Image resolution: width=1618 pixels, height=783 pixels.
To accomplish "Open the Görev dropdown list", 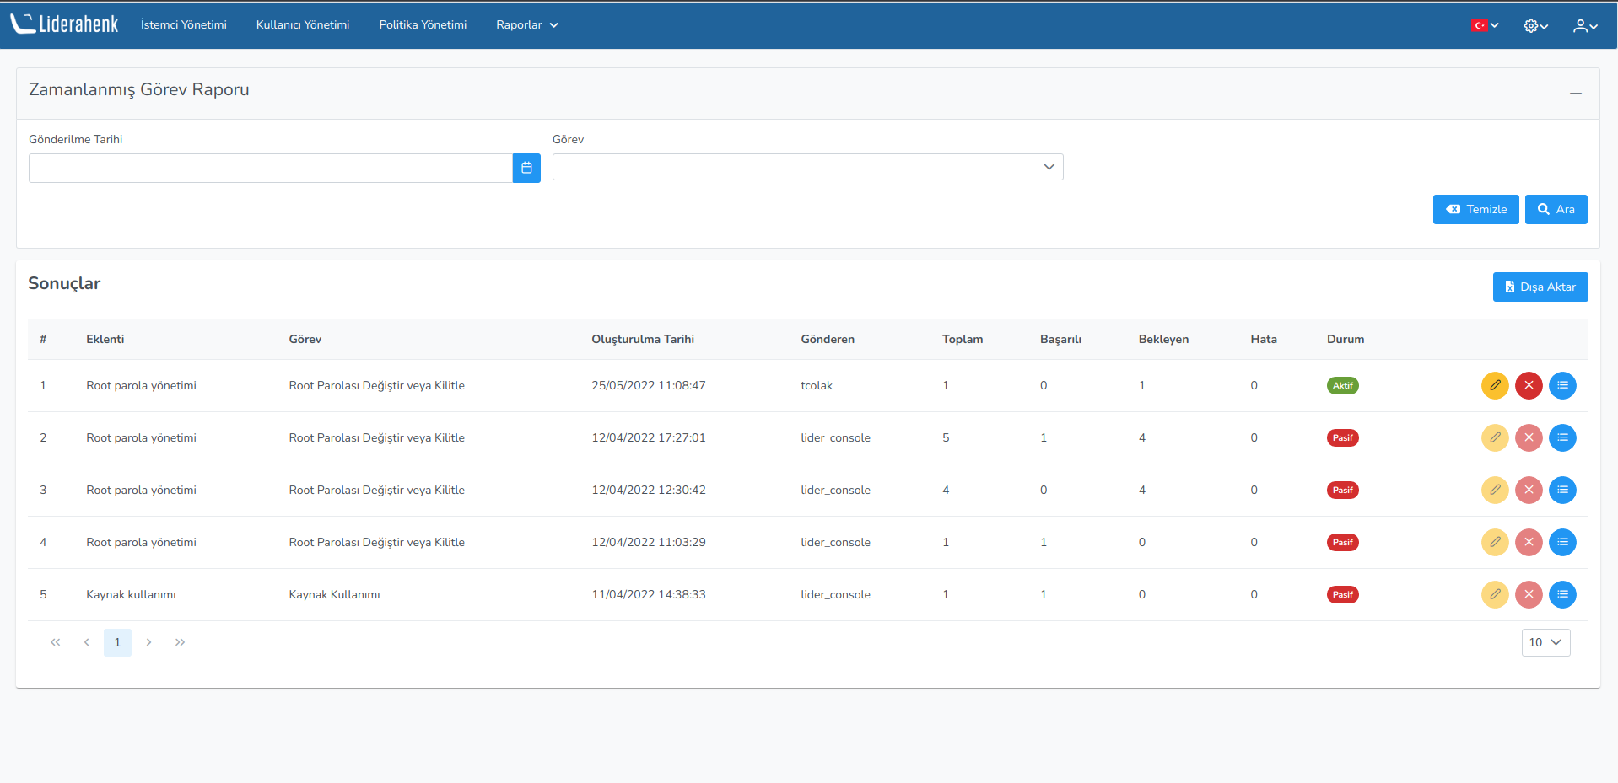I will click(x=807, y=167).
